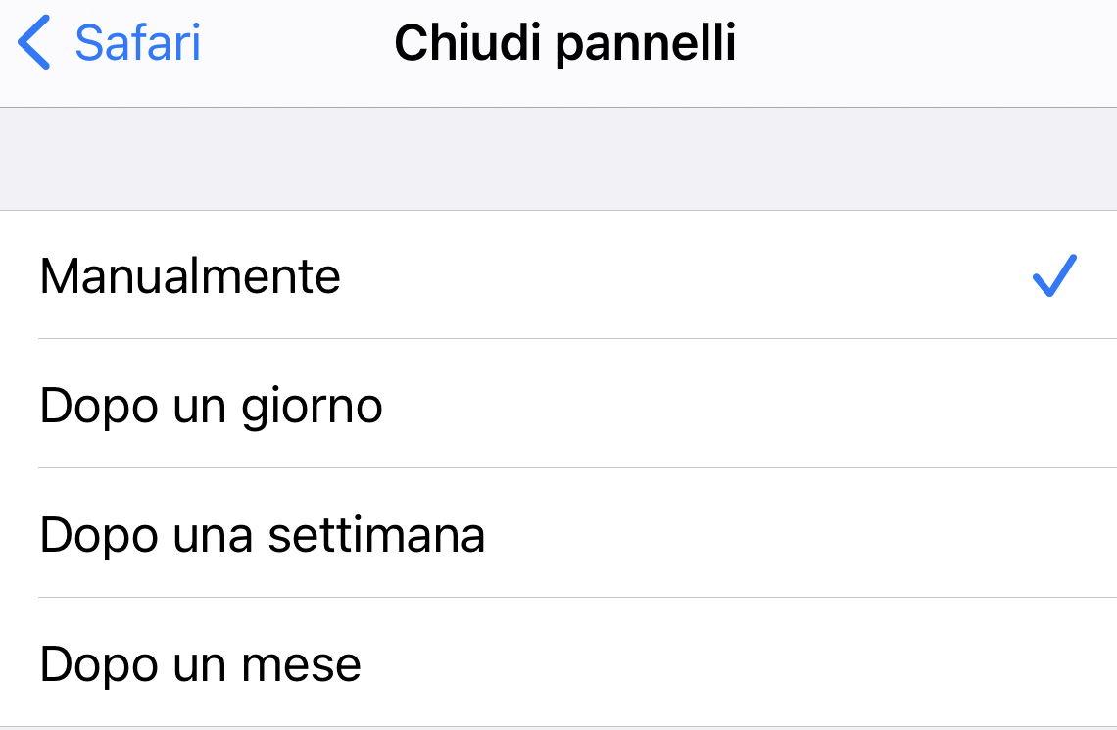Choose Dopo un giorno

pyautogui.click(x=558, y=405)
